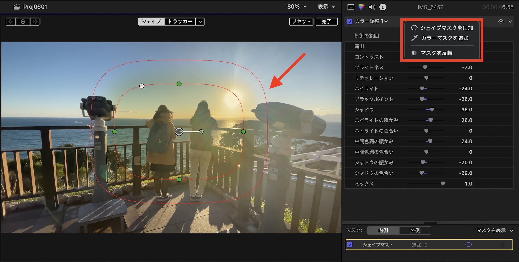
Task: Adjust the ハイライトの色合い slider
Action: [x=426, y=131]
